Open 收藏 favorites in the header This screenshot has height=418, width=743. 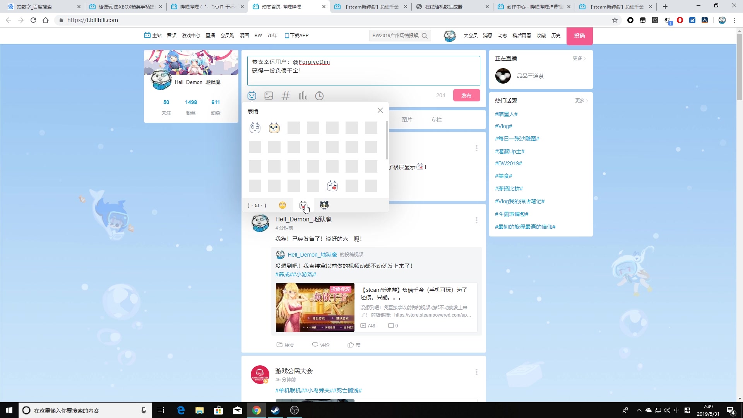(x=541, y=36)
